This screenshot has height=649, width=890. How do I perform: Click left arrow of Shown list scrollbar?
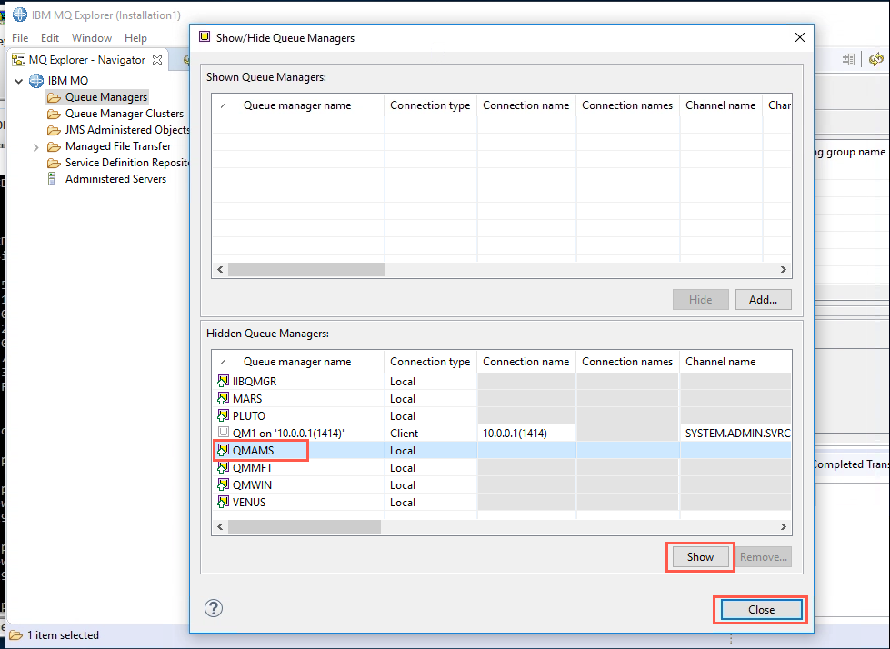220,269
